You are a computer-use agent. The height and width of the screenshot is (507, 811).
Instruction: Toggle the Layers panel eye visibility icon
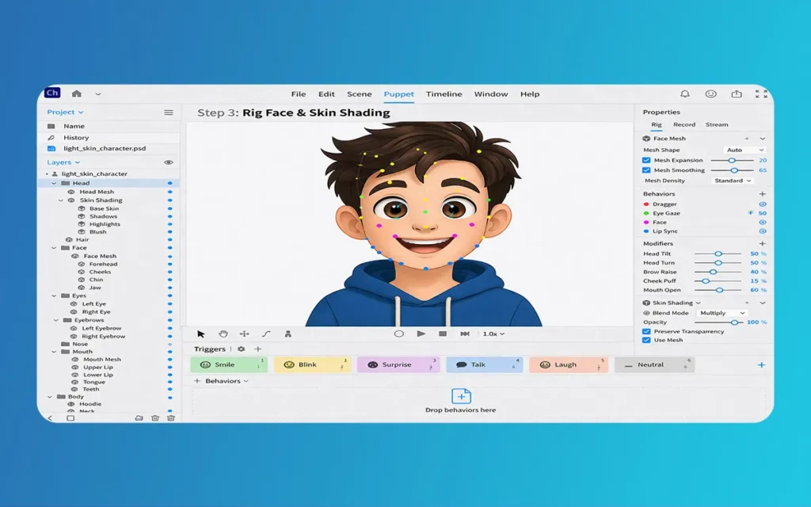pos(169,162)
